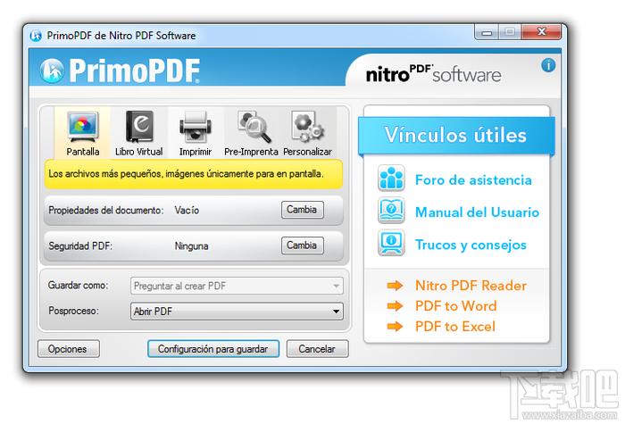This screenshot has height=424, width=625.
Task: Open the Foro de asistencia link
Action: click(473, 180)
